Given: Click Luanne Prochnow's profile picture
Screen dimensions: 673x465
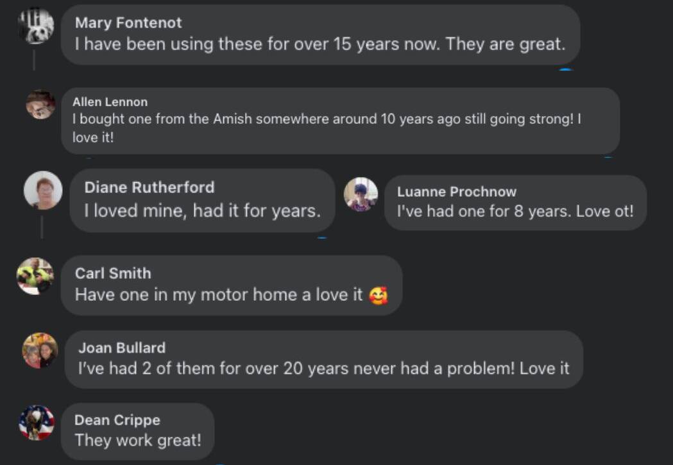Looking at the screenshot, I should click(x=361, y=194).
